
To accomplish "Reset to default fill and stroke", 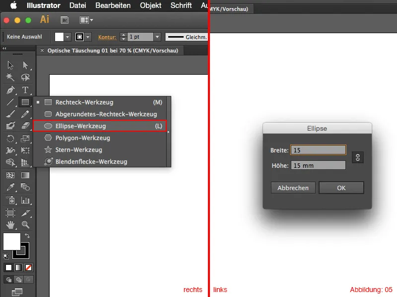I will click(5, 256).
